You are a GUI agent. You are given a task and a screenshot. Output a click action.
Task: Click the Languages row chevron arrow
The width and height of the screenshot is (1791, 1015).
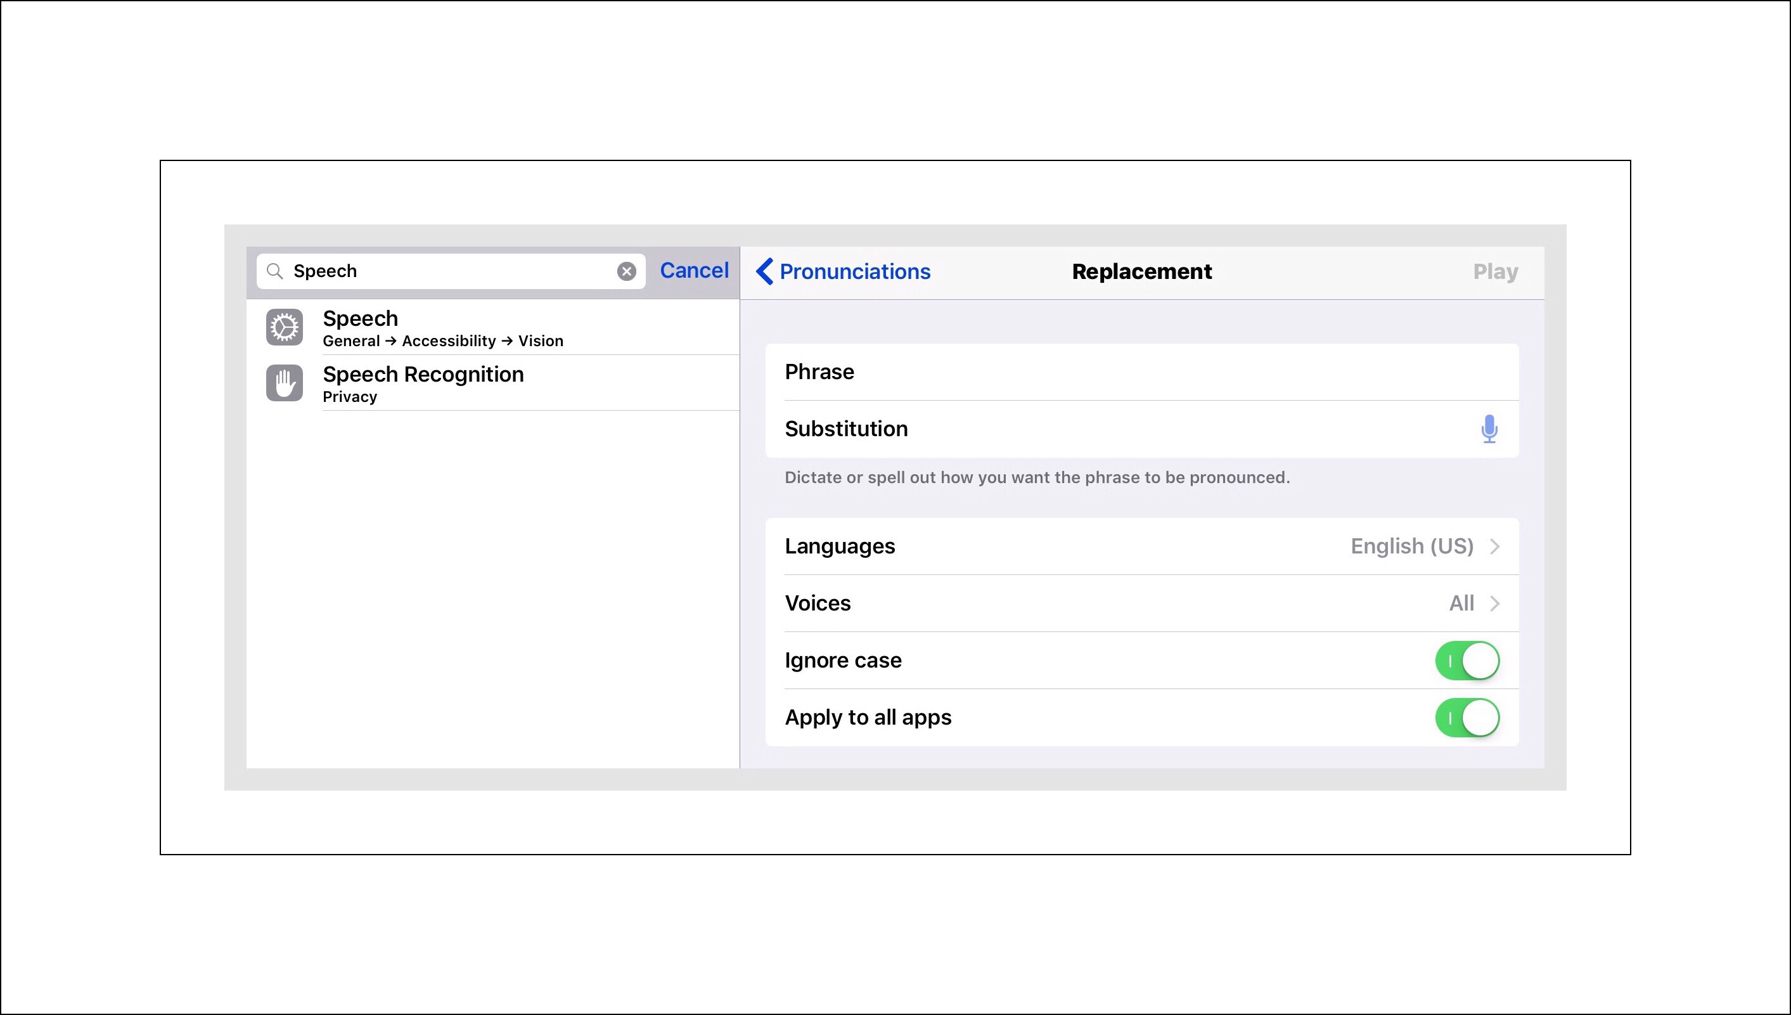tap(1494, 546)
